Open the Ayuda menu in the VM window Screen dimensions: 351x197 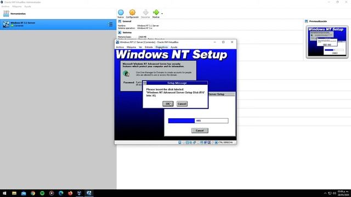pos(174,47)
